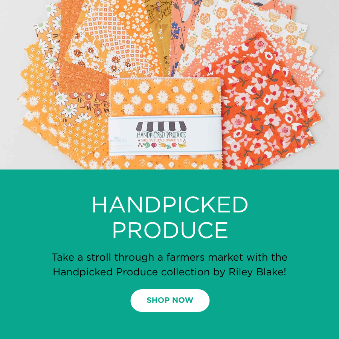Screen dimensions: 339x339
Task: Click the charm pack top fabric above label
Action: [x=165, y=97]
